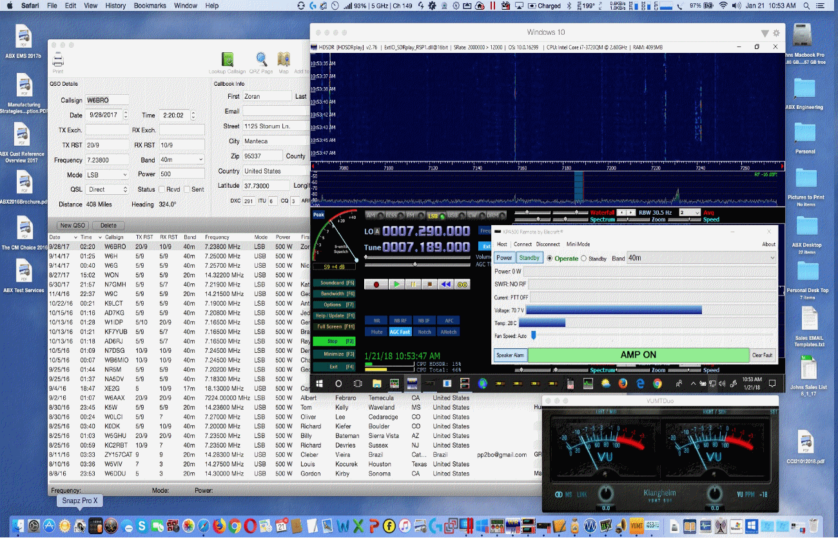Open the QRZ Page globe icon
This screenshot has height=538, width=838.
point(261,59)
